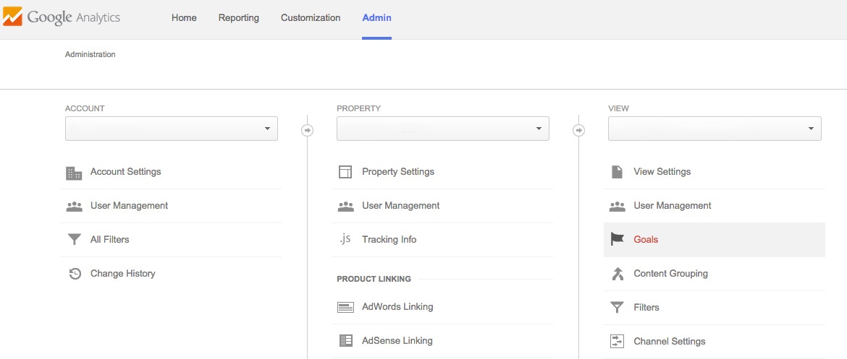This screenshot has width=847, height=359.
Task: Go to the Home tab
Action: [184, 18]
